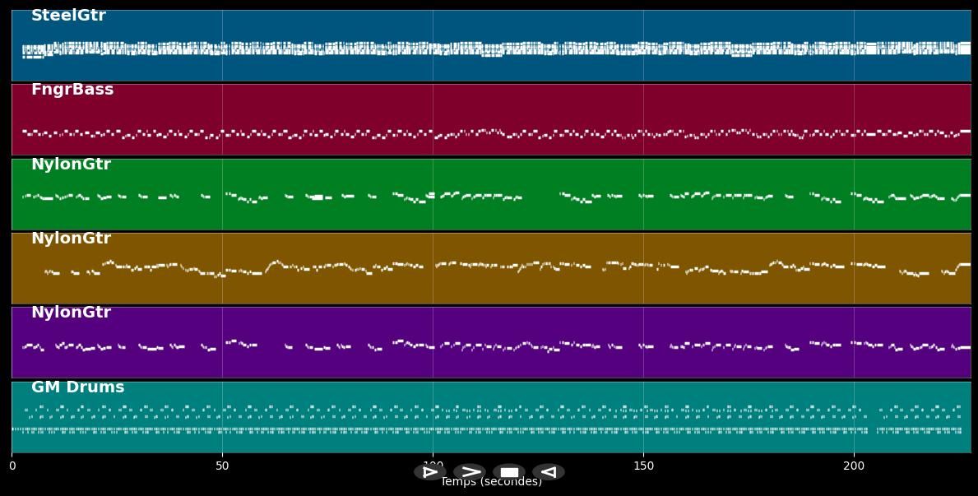978x496 pixels.
Task: Click the empty gap in green NylonGtr notes
Action: coord(540,196)
